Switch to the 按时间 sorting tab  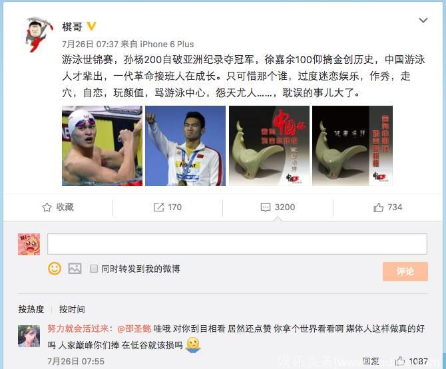(72, 309)
